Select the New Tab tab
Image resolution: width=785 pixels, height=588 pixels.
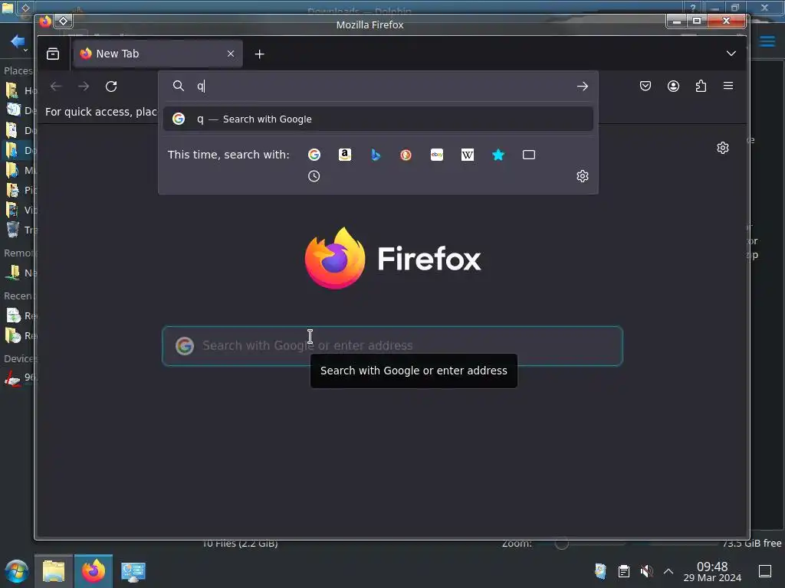click(158, 54)
